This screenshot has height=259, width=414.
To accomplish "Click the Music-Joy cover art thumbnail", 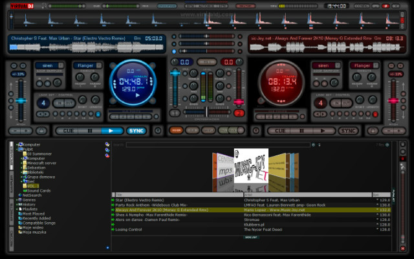I will pos(251,166).
